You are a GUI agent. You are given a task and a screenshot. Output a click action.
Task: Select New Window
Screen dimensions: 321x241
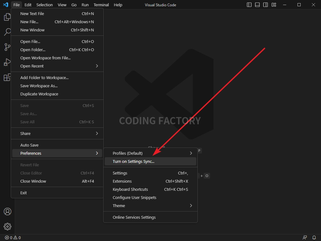(57, 30)
